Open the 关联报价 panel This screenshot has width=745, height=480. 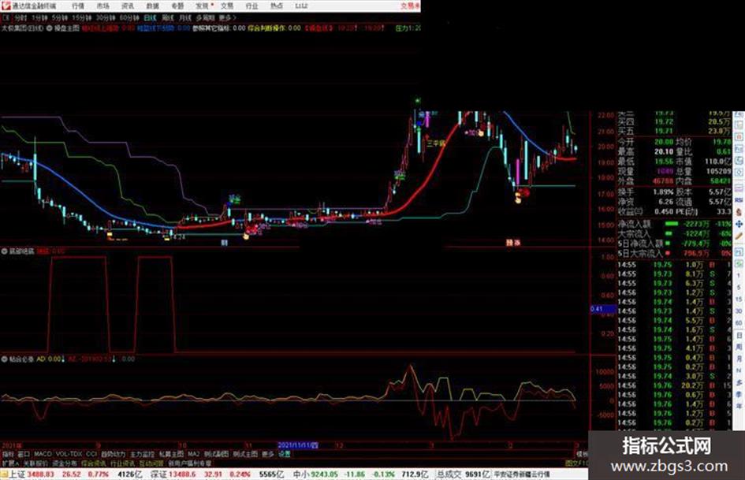pyautogui.click(x=35, y=463)
